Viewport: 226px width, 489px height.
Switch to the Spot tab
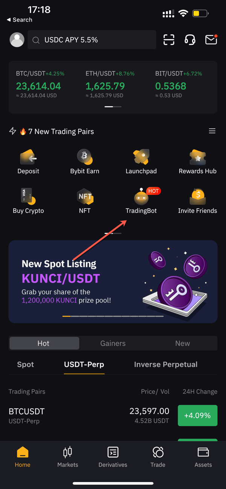coord(26,364)
